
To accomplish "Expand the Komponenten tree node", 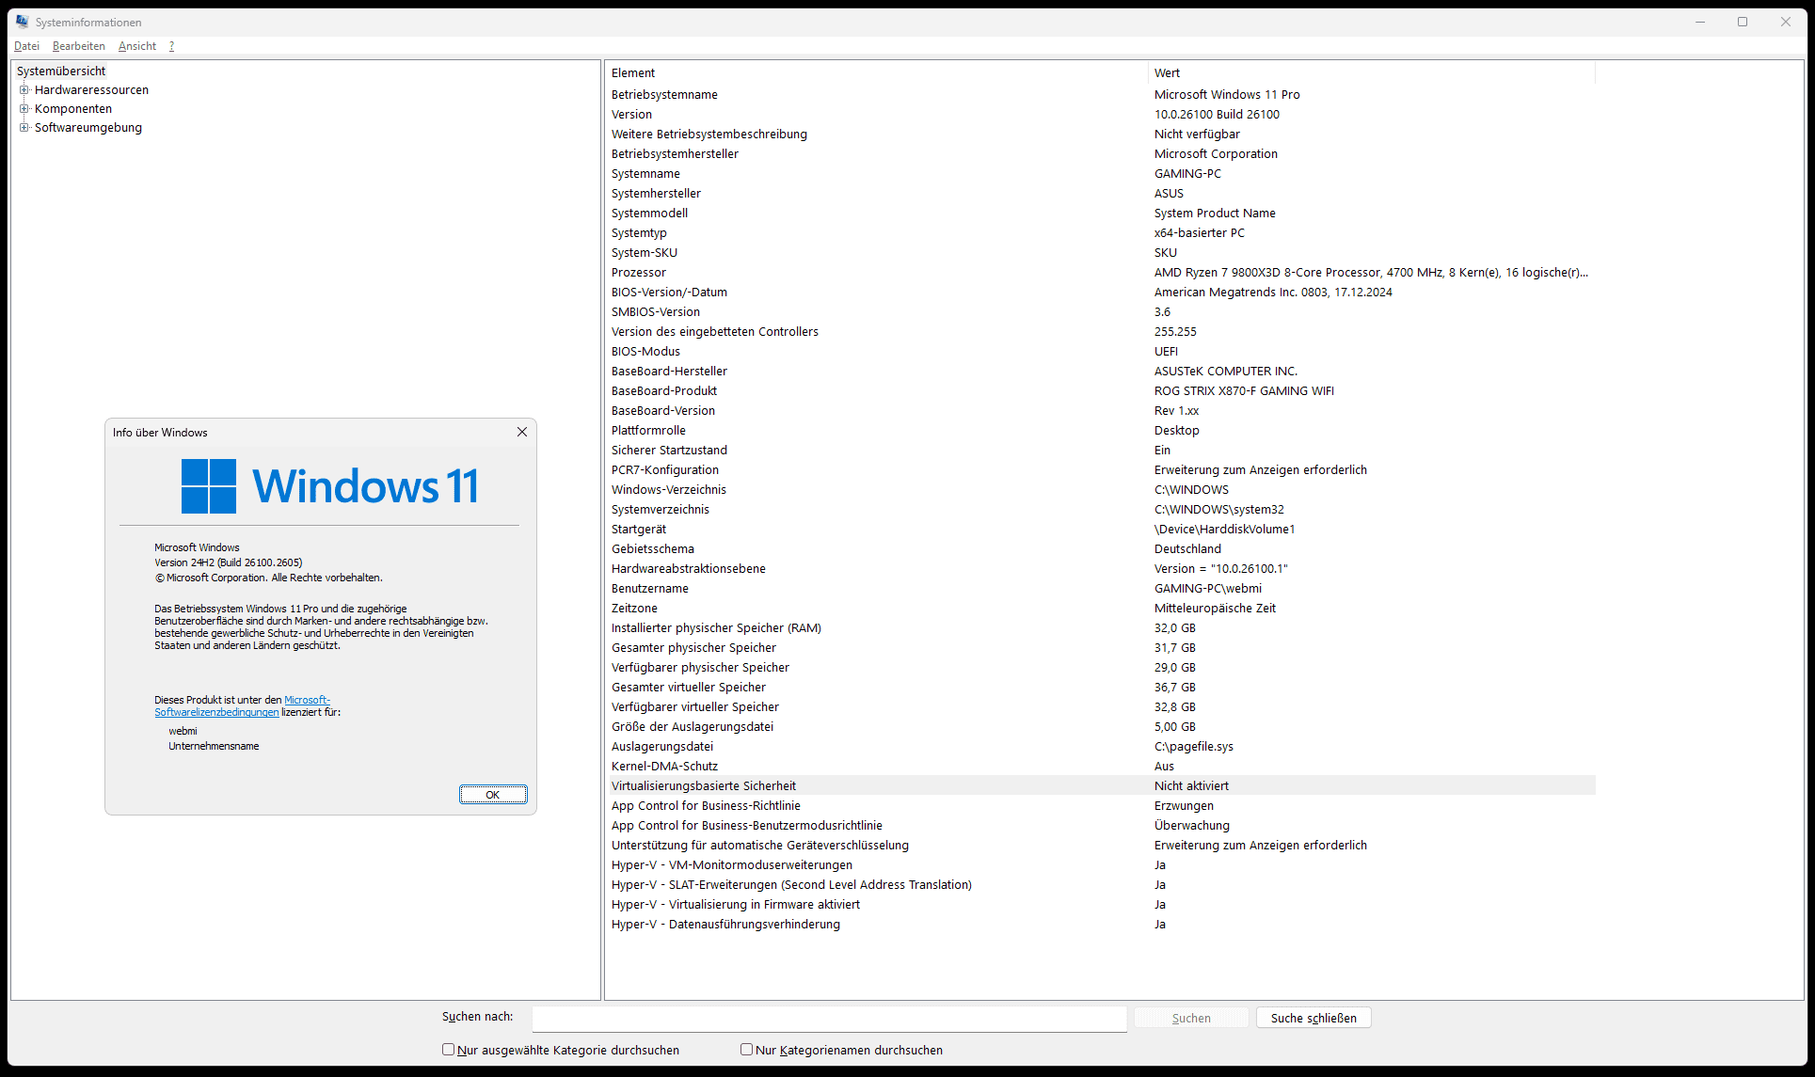I will (24, 109).
